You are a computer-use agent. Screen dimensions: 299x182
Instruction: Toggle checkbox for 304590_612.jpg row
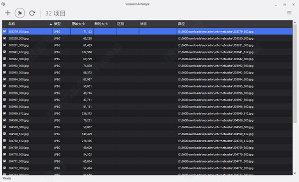(x=4, y=134)
